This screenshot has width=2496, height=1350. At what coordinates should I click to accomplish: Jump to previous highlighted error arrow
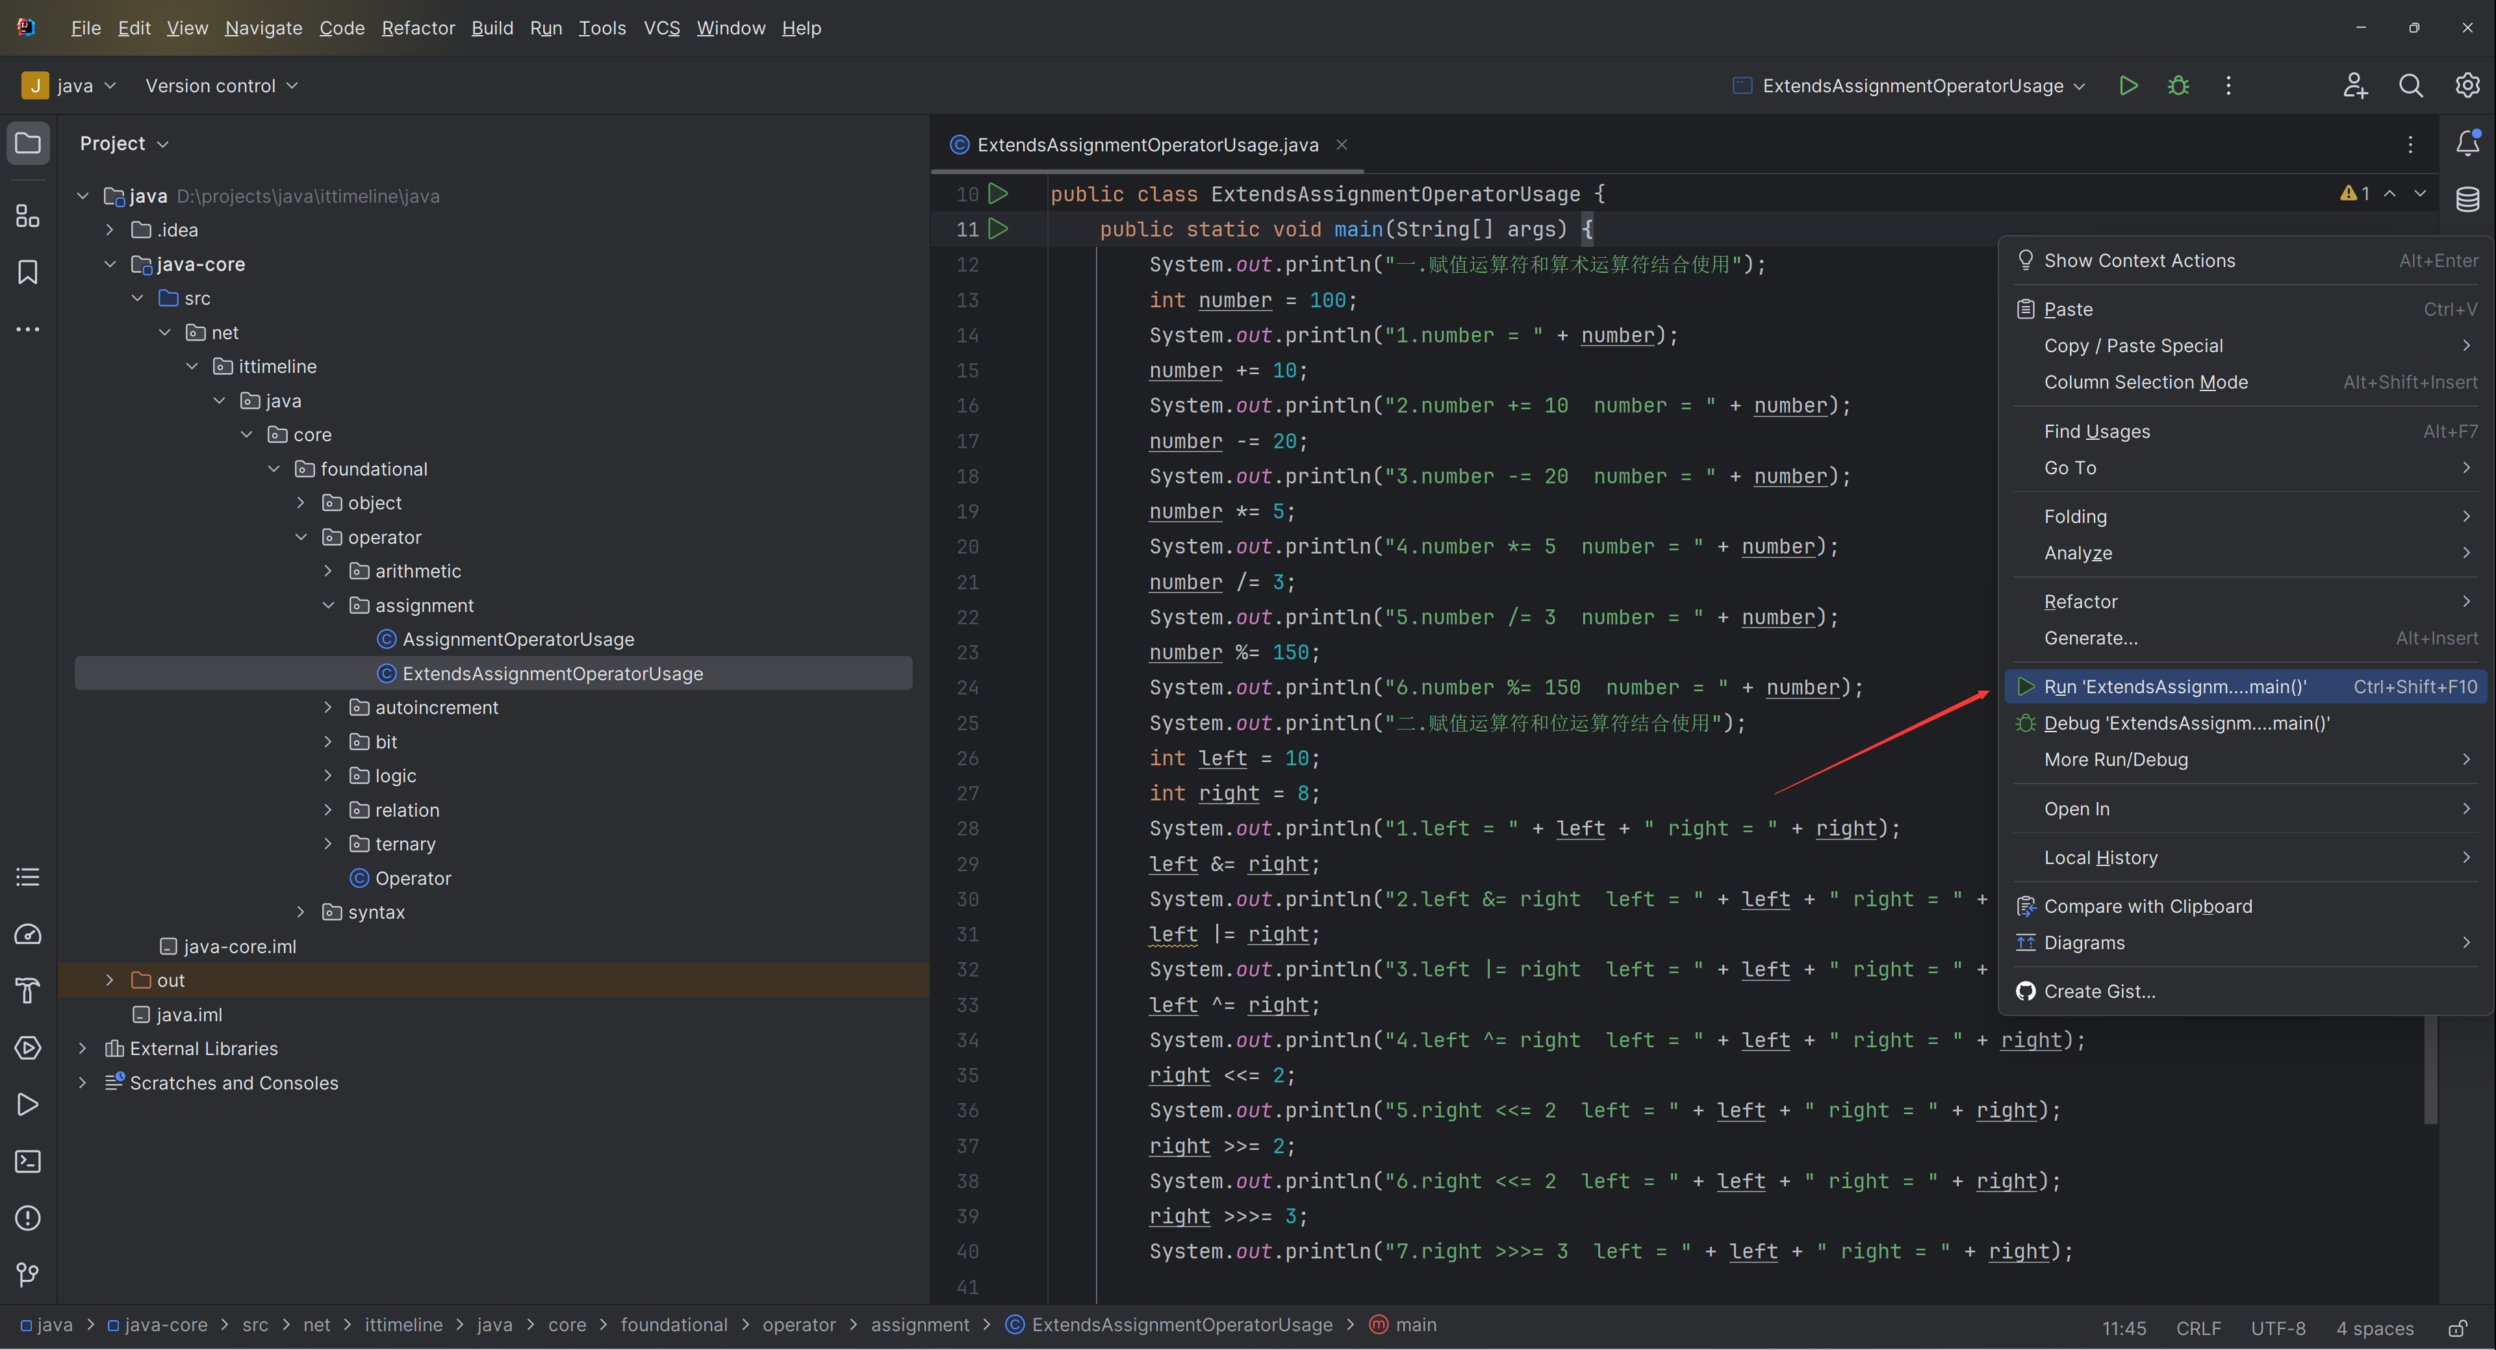[2389, 194]
